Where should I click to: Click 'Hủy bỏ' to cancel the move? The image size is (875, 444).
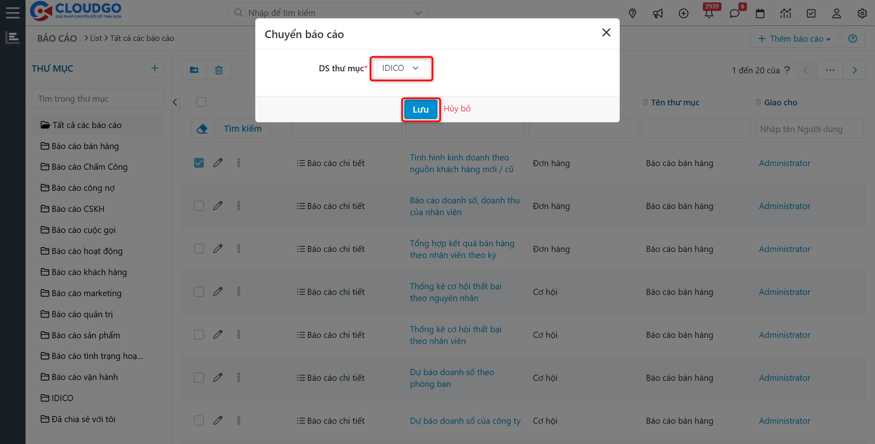[457, 109]
